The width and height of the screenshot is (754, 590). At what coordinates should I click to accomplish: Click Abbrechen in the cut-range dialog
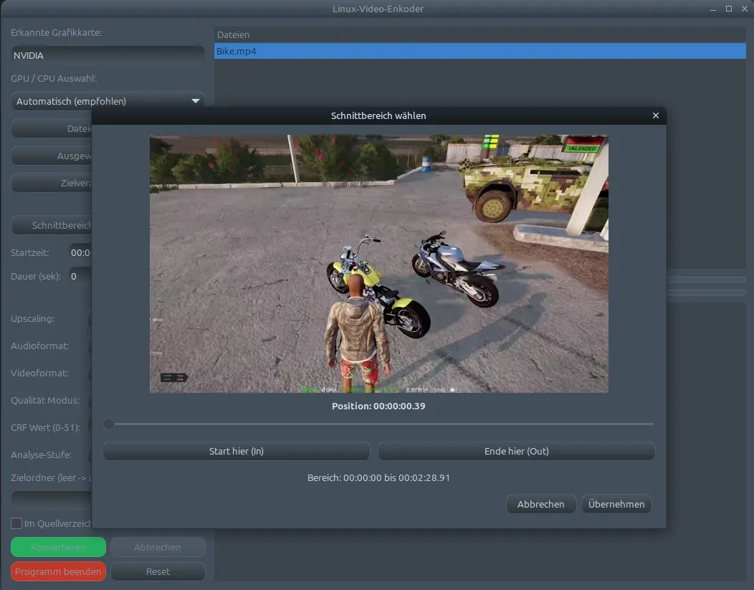tap(541, 504)
